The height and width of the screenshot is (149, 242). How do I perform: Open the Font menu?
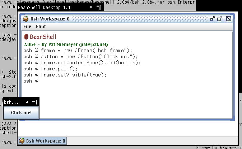point(41,27)
